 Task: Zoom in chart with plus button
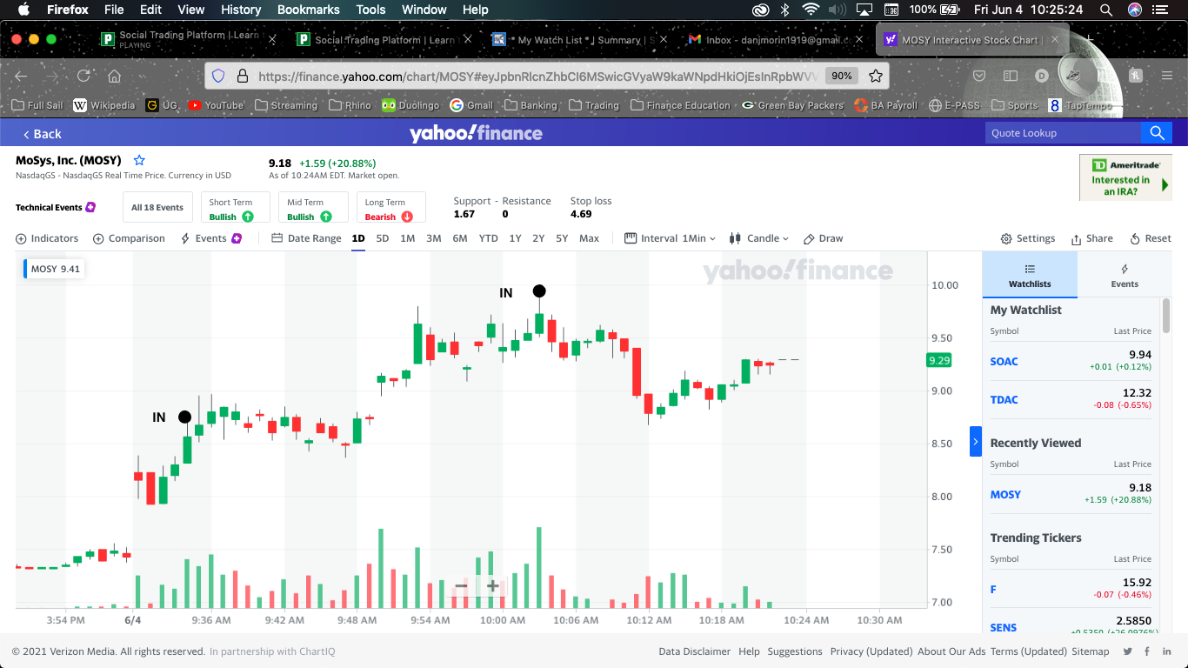492,586
